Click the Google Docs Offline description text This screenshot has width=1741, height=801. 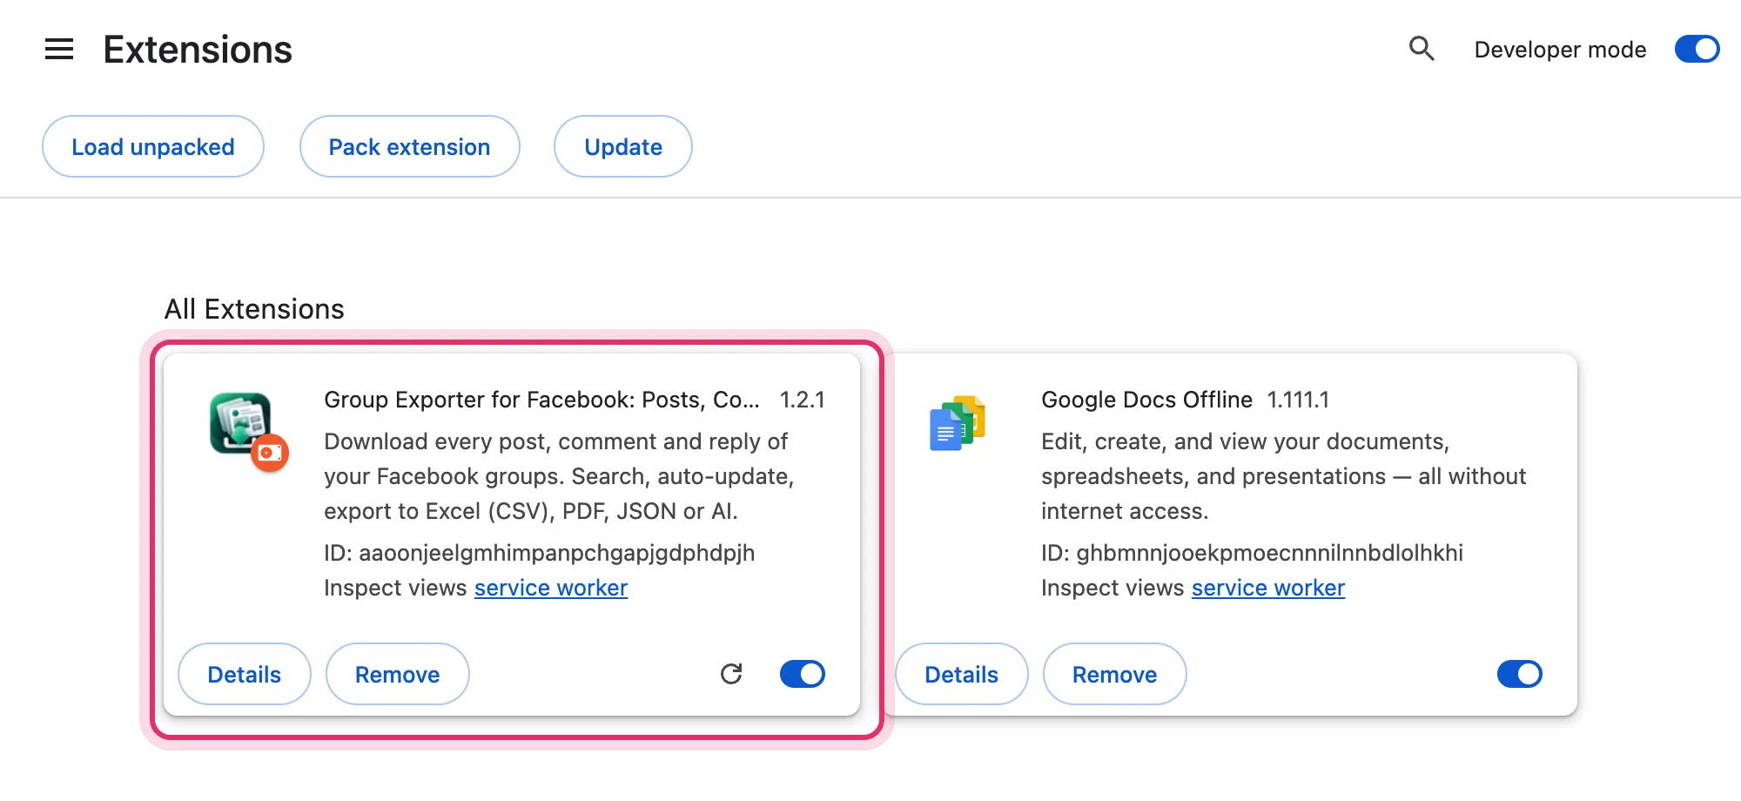tap(1284, 476)
